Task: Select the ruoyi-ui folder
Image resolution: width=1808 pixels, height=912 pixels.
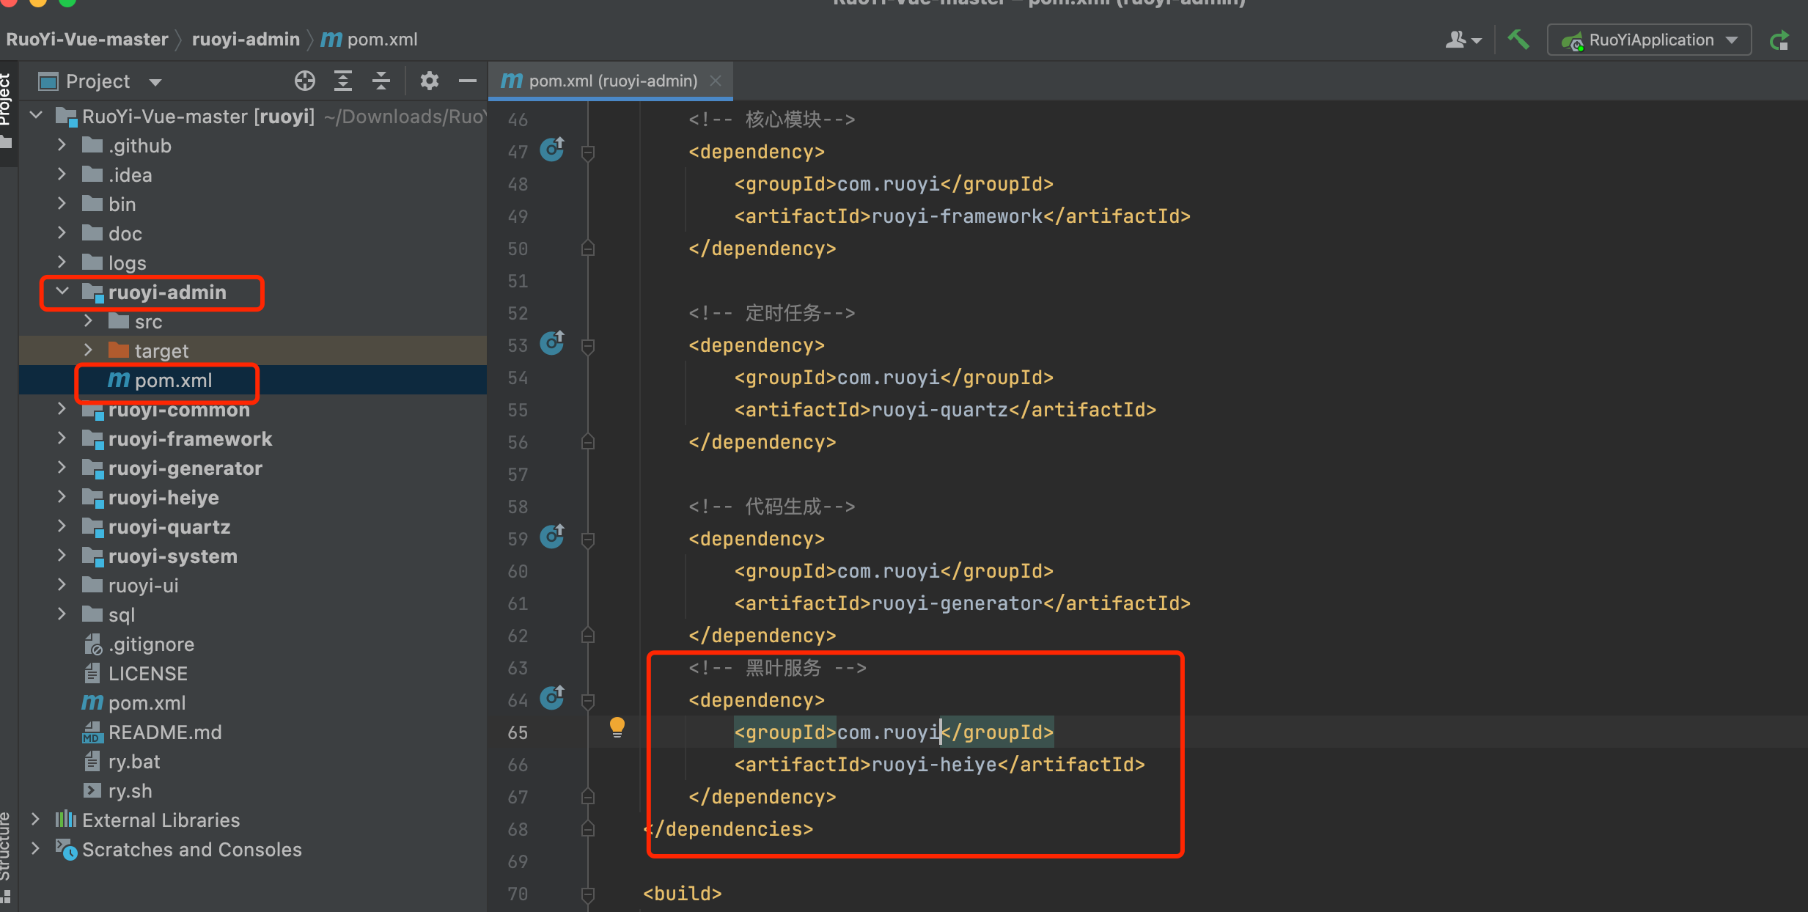Action: [143, 586]
